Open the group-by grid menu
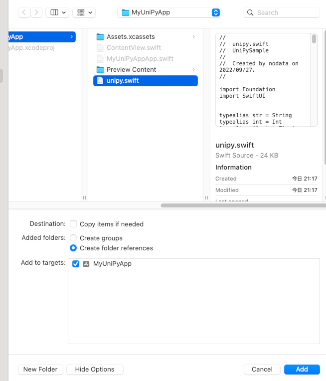The height and width of the screenshot is (381, 326). tap(83, 12)
